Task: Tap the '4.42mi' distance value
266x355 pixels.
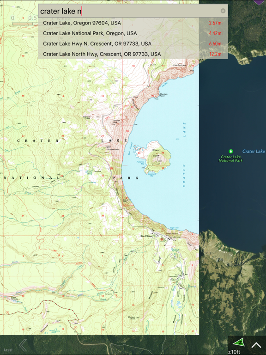Action: tap(216, 33)
